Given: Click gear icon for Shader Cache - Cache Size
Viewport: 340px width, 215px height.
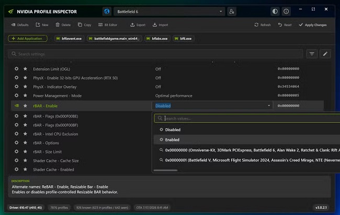Looking at the screenshot, I should pyautogui.click(x=17, y=161).
